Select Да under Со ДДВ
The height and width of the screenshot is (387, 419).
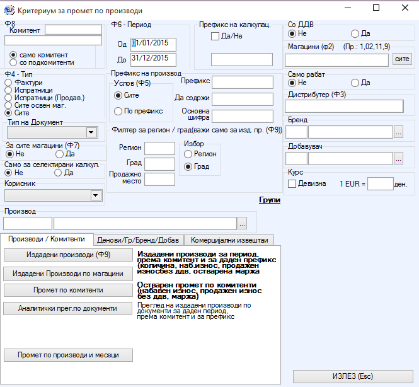coord(355,33)
